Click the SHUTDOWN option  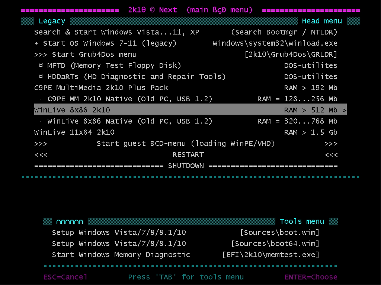(186, 166)
